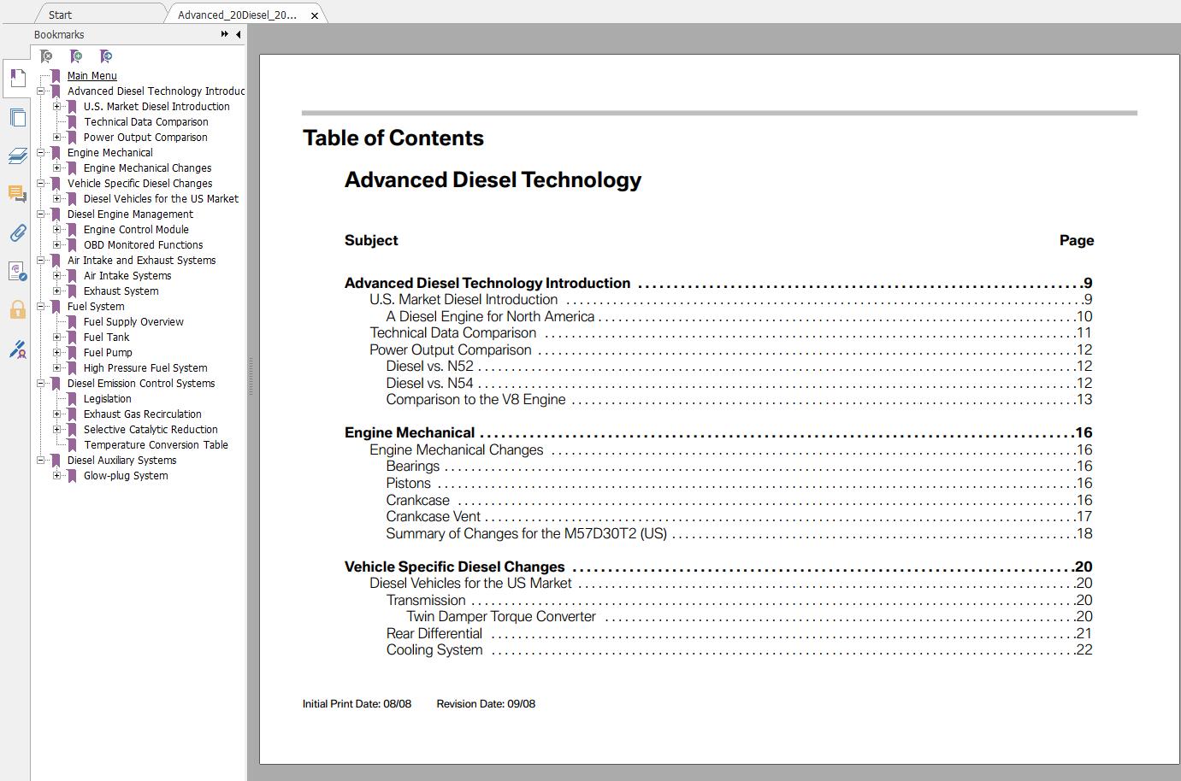The height and width of the screenshot is (781, 1181).
Task: Open the Pages thumbnails panel icon
Action: [x=17, y=118]
